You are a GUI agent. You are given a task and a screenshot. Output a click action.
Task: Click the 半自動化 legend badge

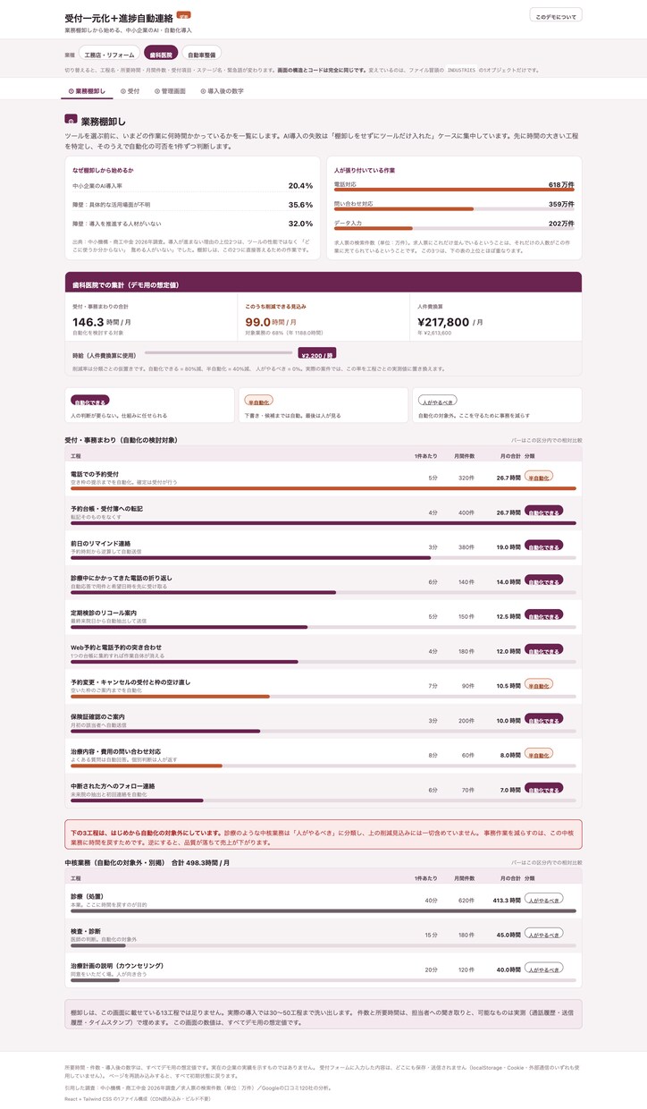(258, 402)
